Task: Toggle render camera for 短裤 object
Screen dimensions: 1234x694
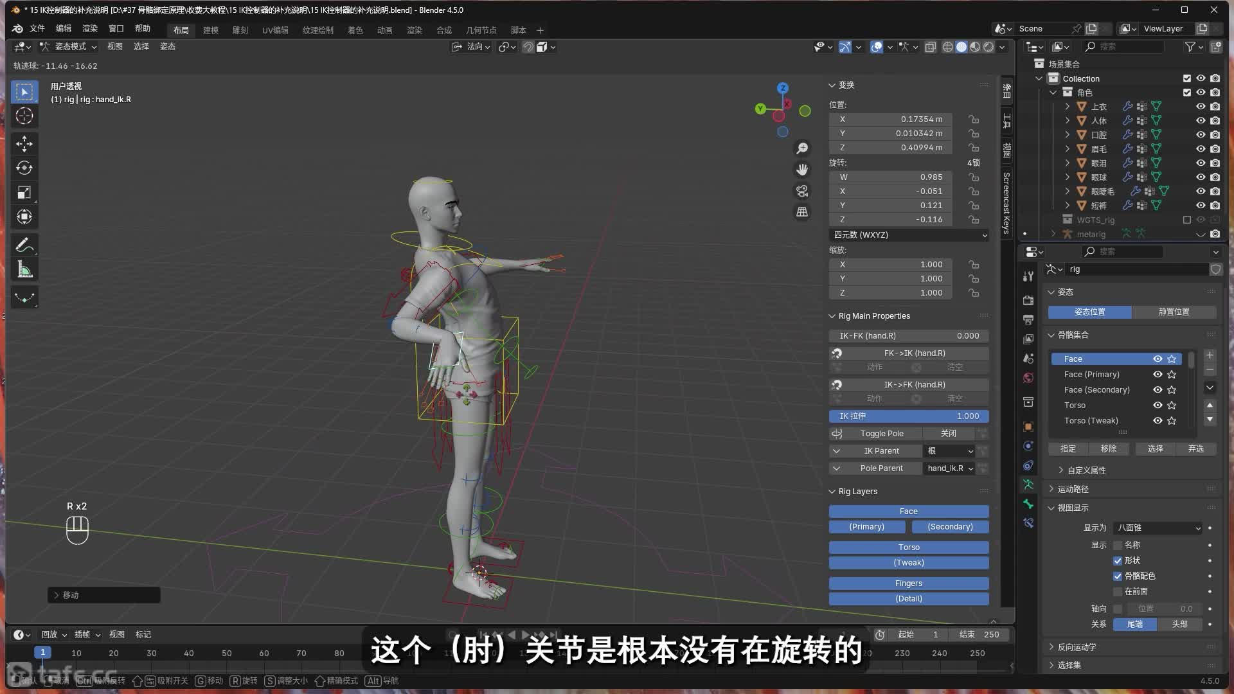Action: pos(1215,206)
